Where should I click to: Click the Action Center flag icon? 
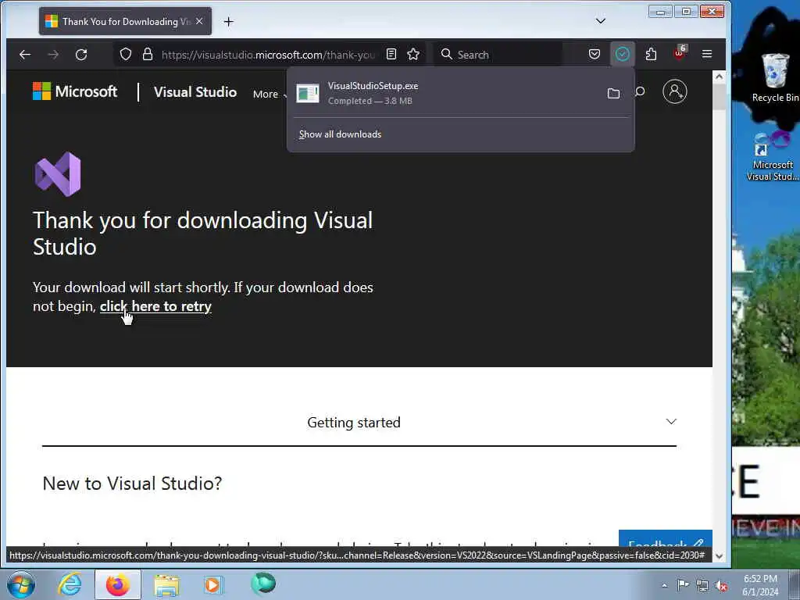683,584
